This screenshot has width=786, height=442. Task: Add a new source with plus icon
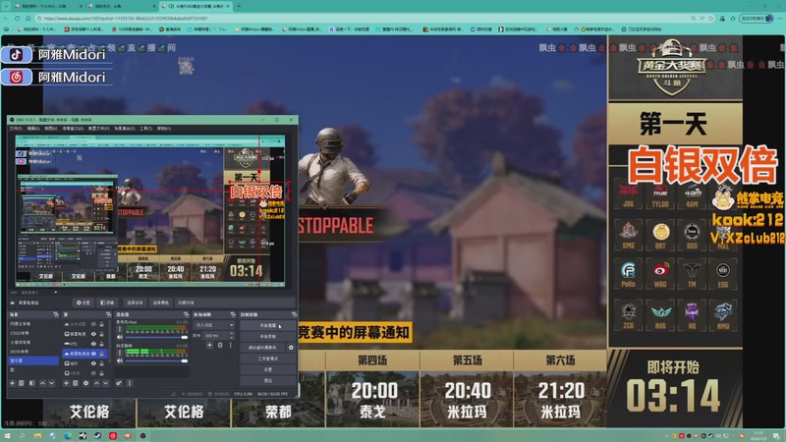(x=66, y=383)
